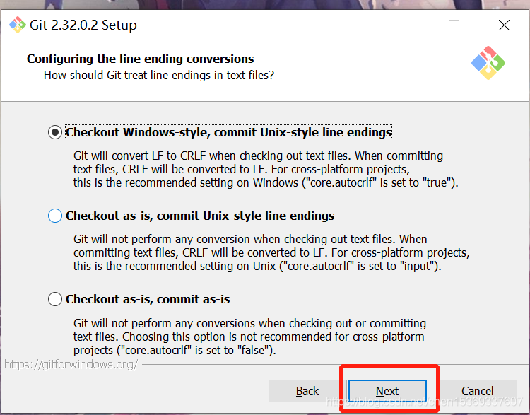Open the gitforwindows.org link
This screenshot has height=415, width=530.
click(x=71, y=365)
